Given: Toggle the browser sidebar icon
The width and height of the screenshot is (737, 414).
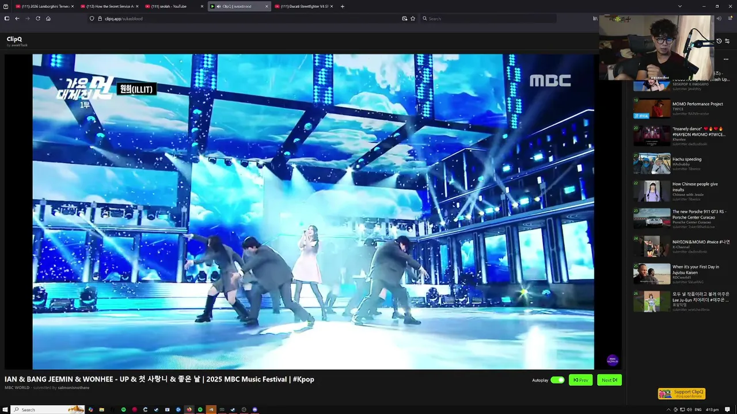Looking at the screenshot, I should tap(7, 18).
